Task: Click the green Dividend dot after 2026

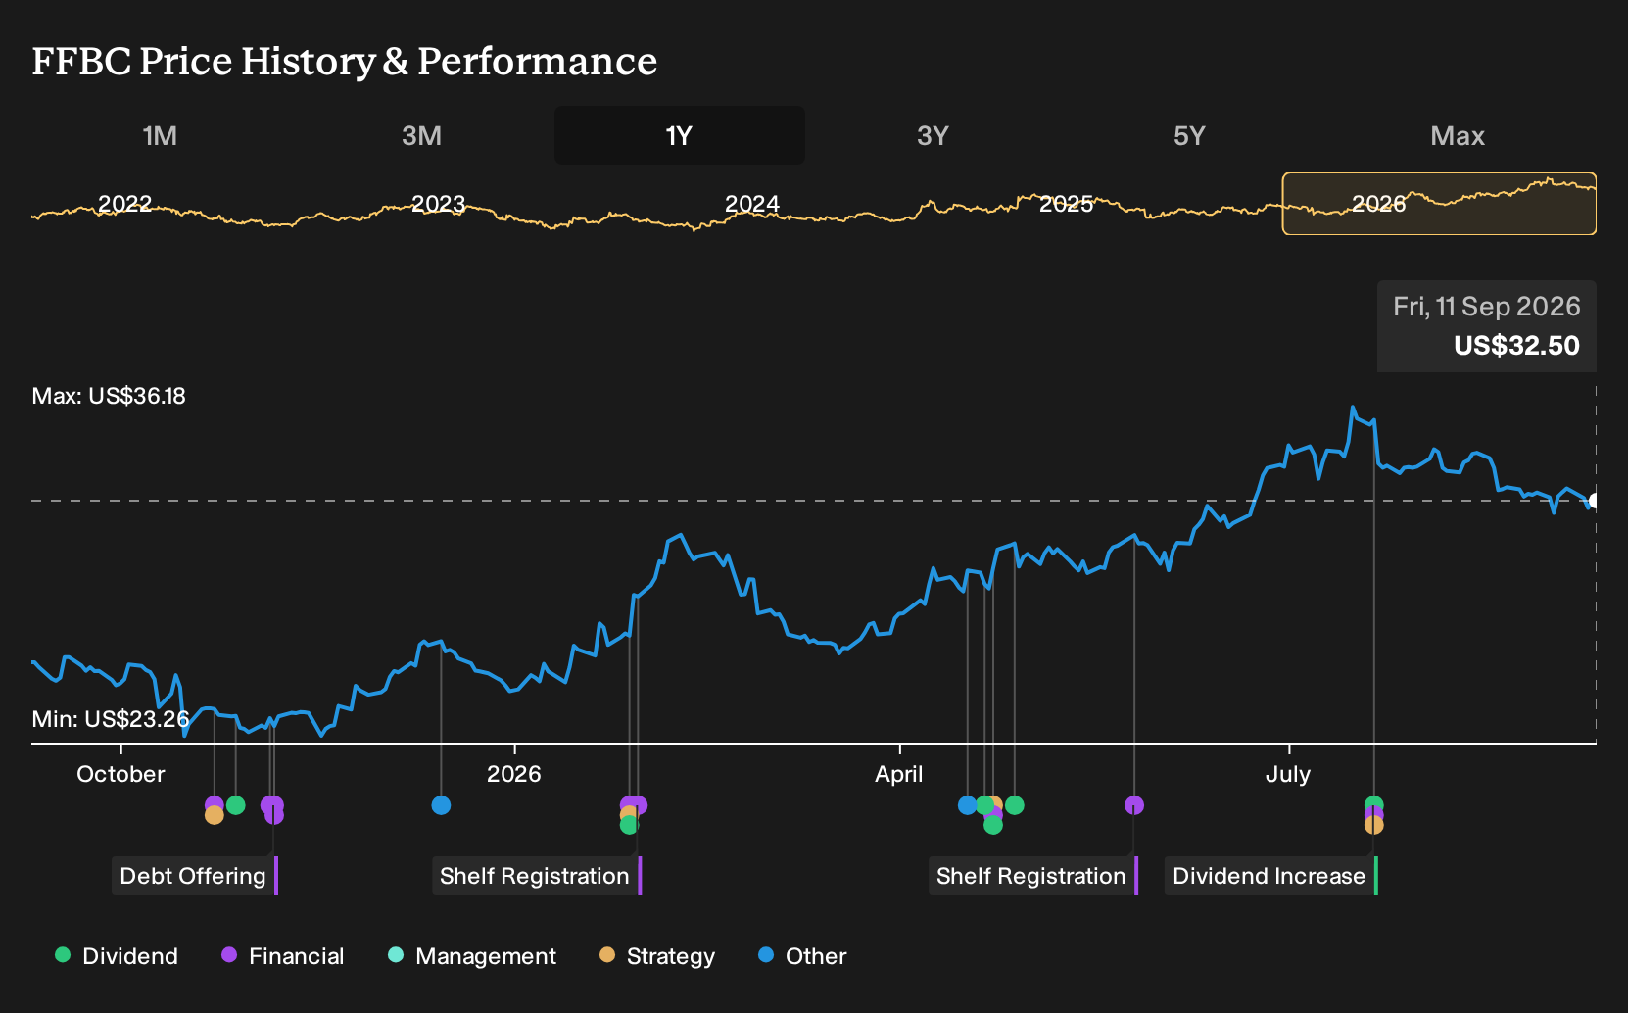Action: 629,826
